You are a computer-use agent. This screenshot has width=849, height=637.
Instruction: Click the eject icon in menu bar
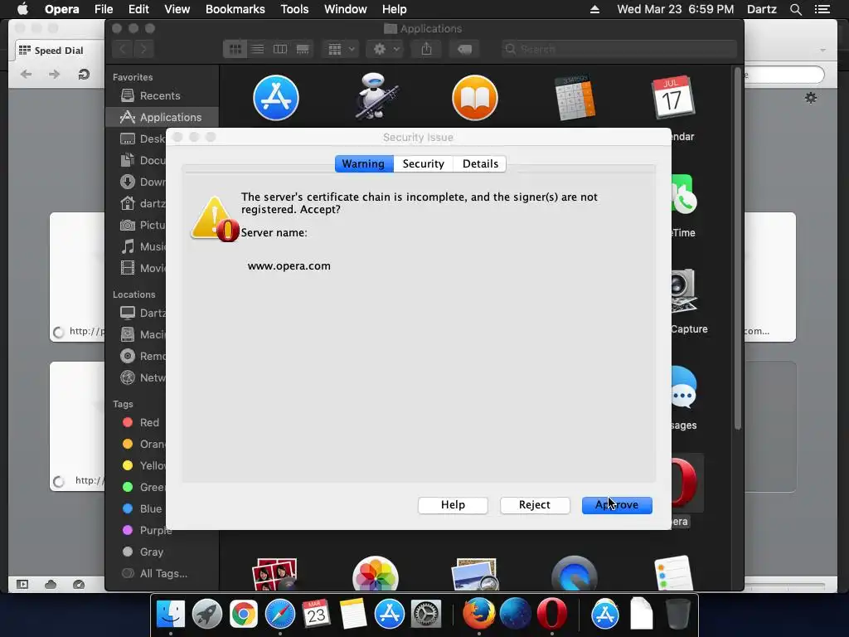[x=594, y=9]
